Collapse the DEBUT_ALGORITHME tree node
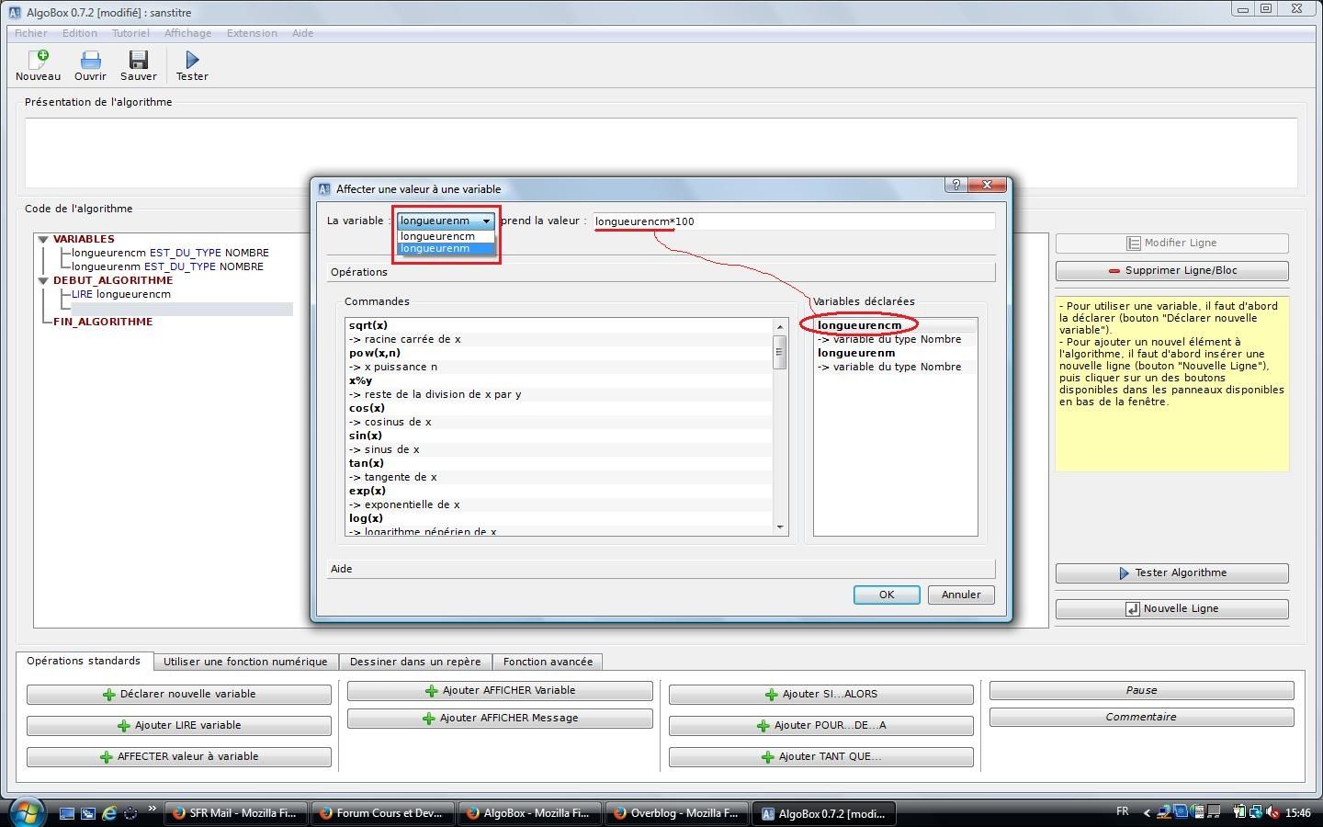1323x827 pixels. point(42,280)
